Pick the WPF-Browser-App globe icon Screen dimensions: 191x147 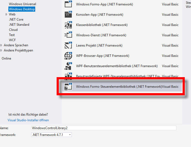68,56
